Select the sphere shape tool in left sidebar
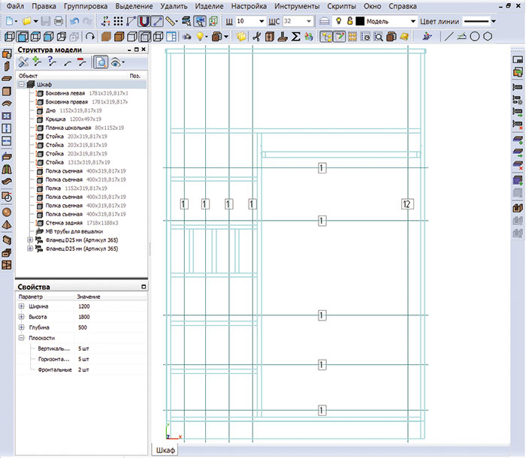526x458 pixels. click(7, 210)
